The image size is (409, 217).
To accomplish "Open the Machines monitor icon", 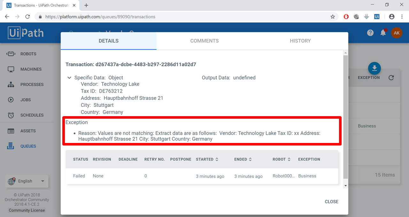I will pos(11,69).
